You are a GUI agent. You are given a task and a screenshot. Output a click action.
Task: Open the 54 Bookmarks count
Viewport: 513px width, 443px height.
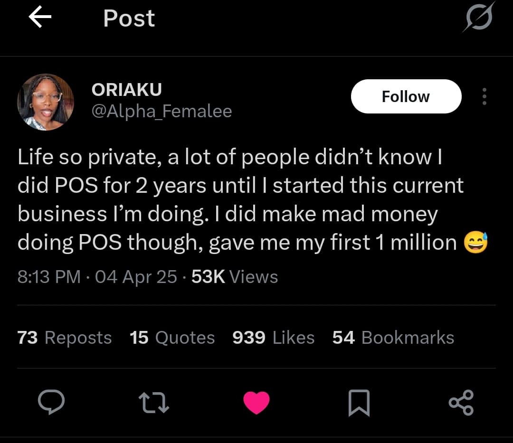coord(393,338)
